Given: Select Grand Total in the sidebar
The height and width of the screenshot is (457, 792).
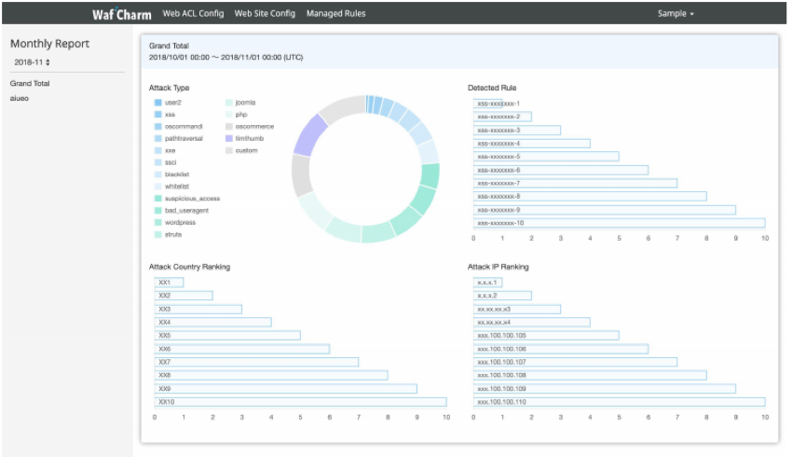Looking at the screenshot, I should 30,83.
